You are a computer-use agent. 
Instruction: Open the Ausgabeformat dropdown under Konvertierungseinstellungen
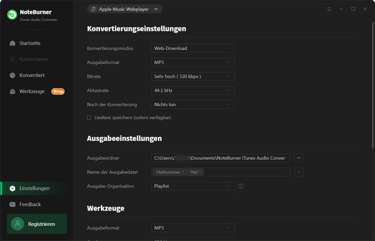(193, 63)
